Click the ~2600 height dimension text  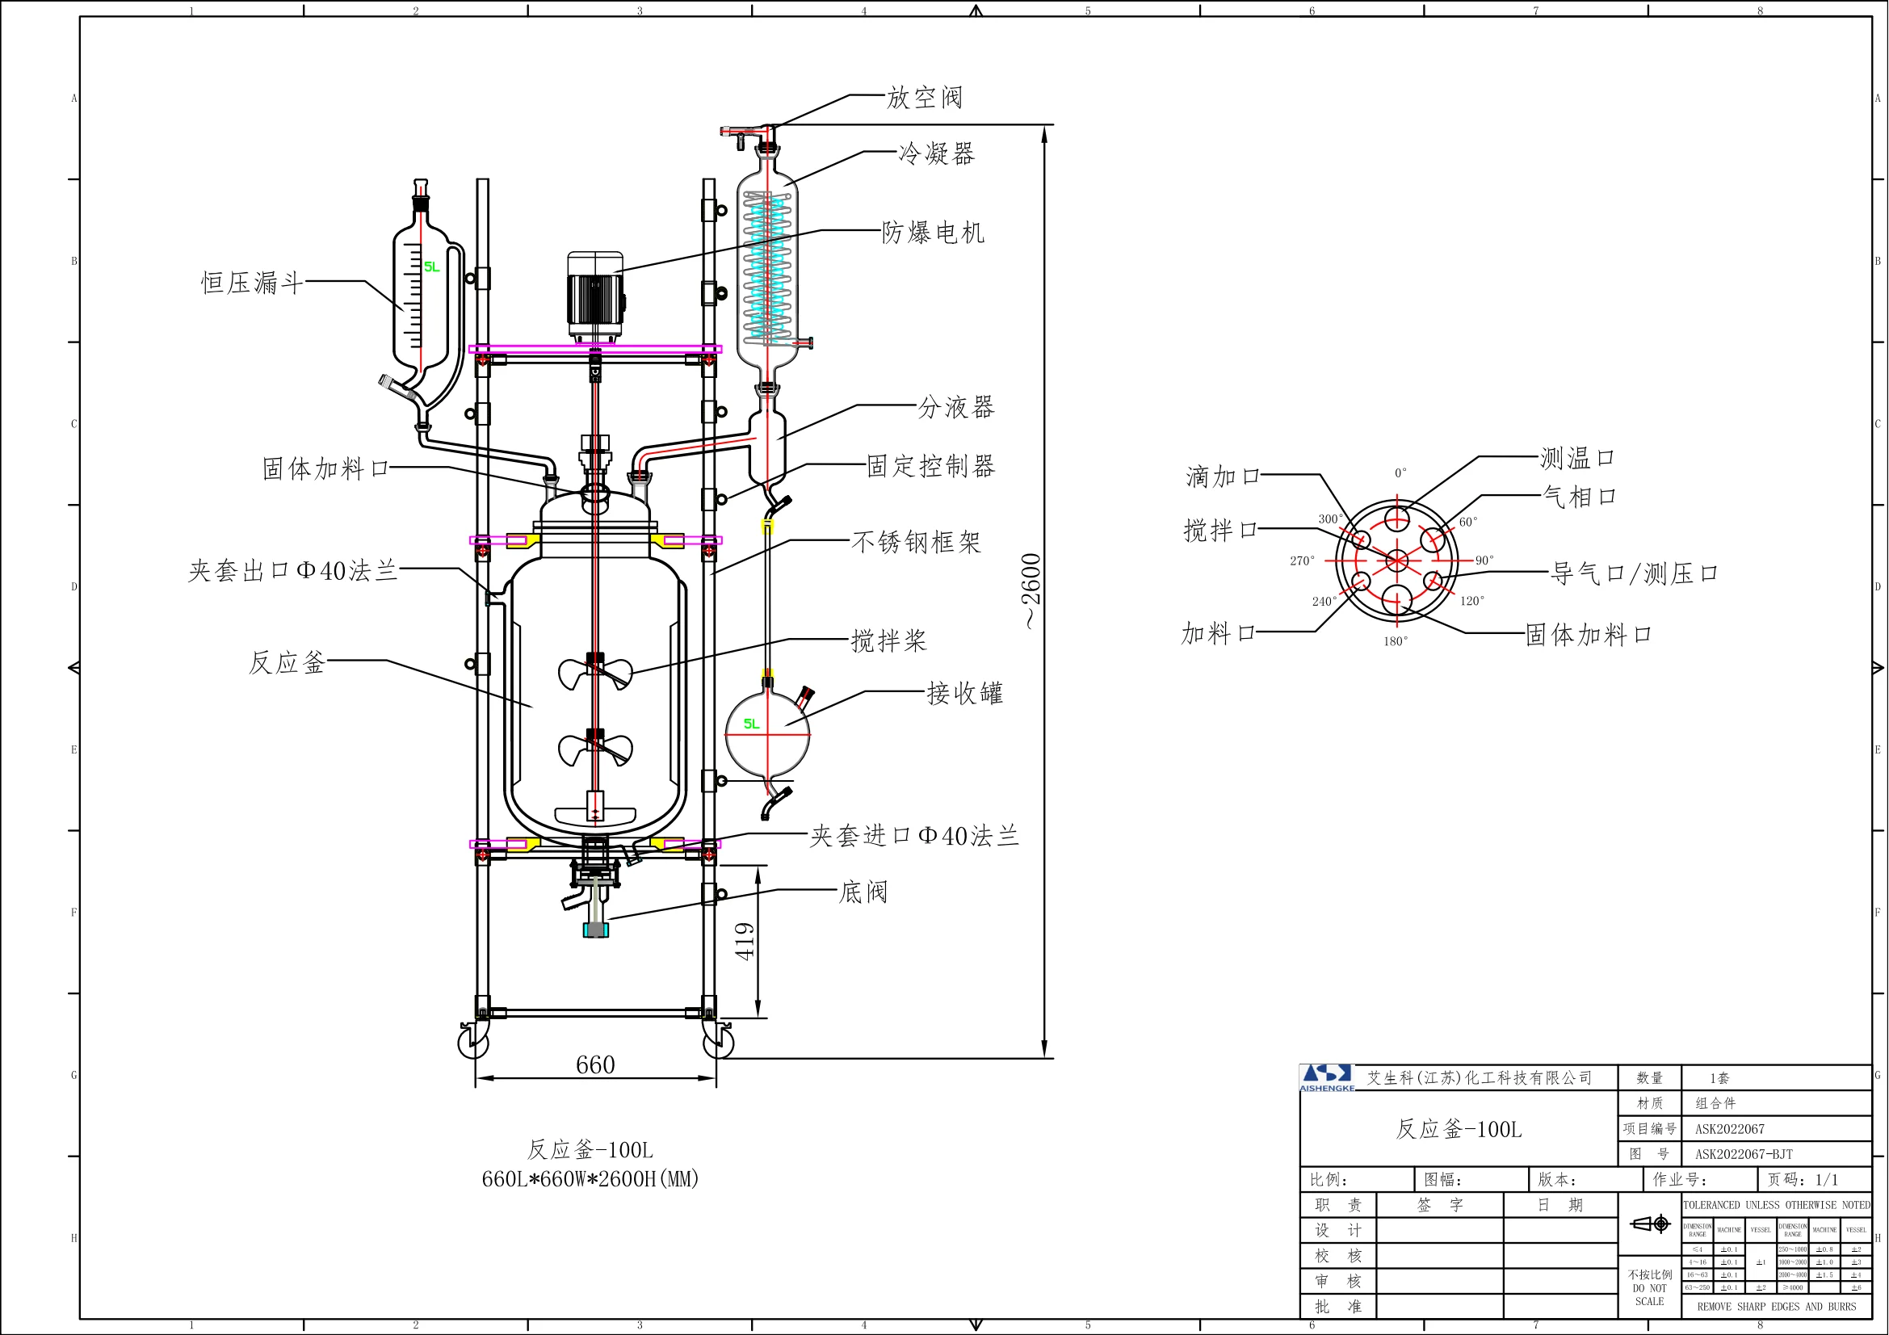click(x=1031, y=590)
